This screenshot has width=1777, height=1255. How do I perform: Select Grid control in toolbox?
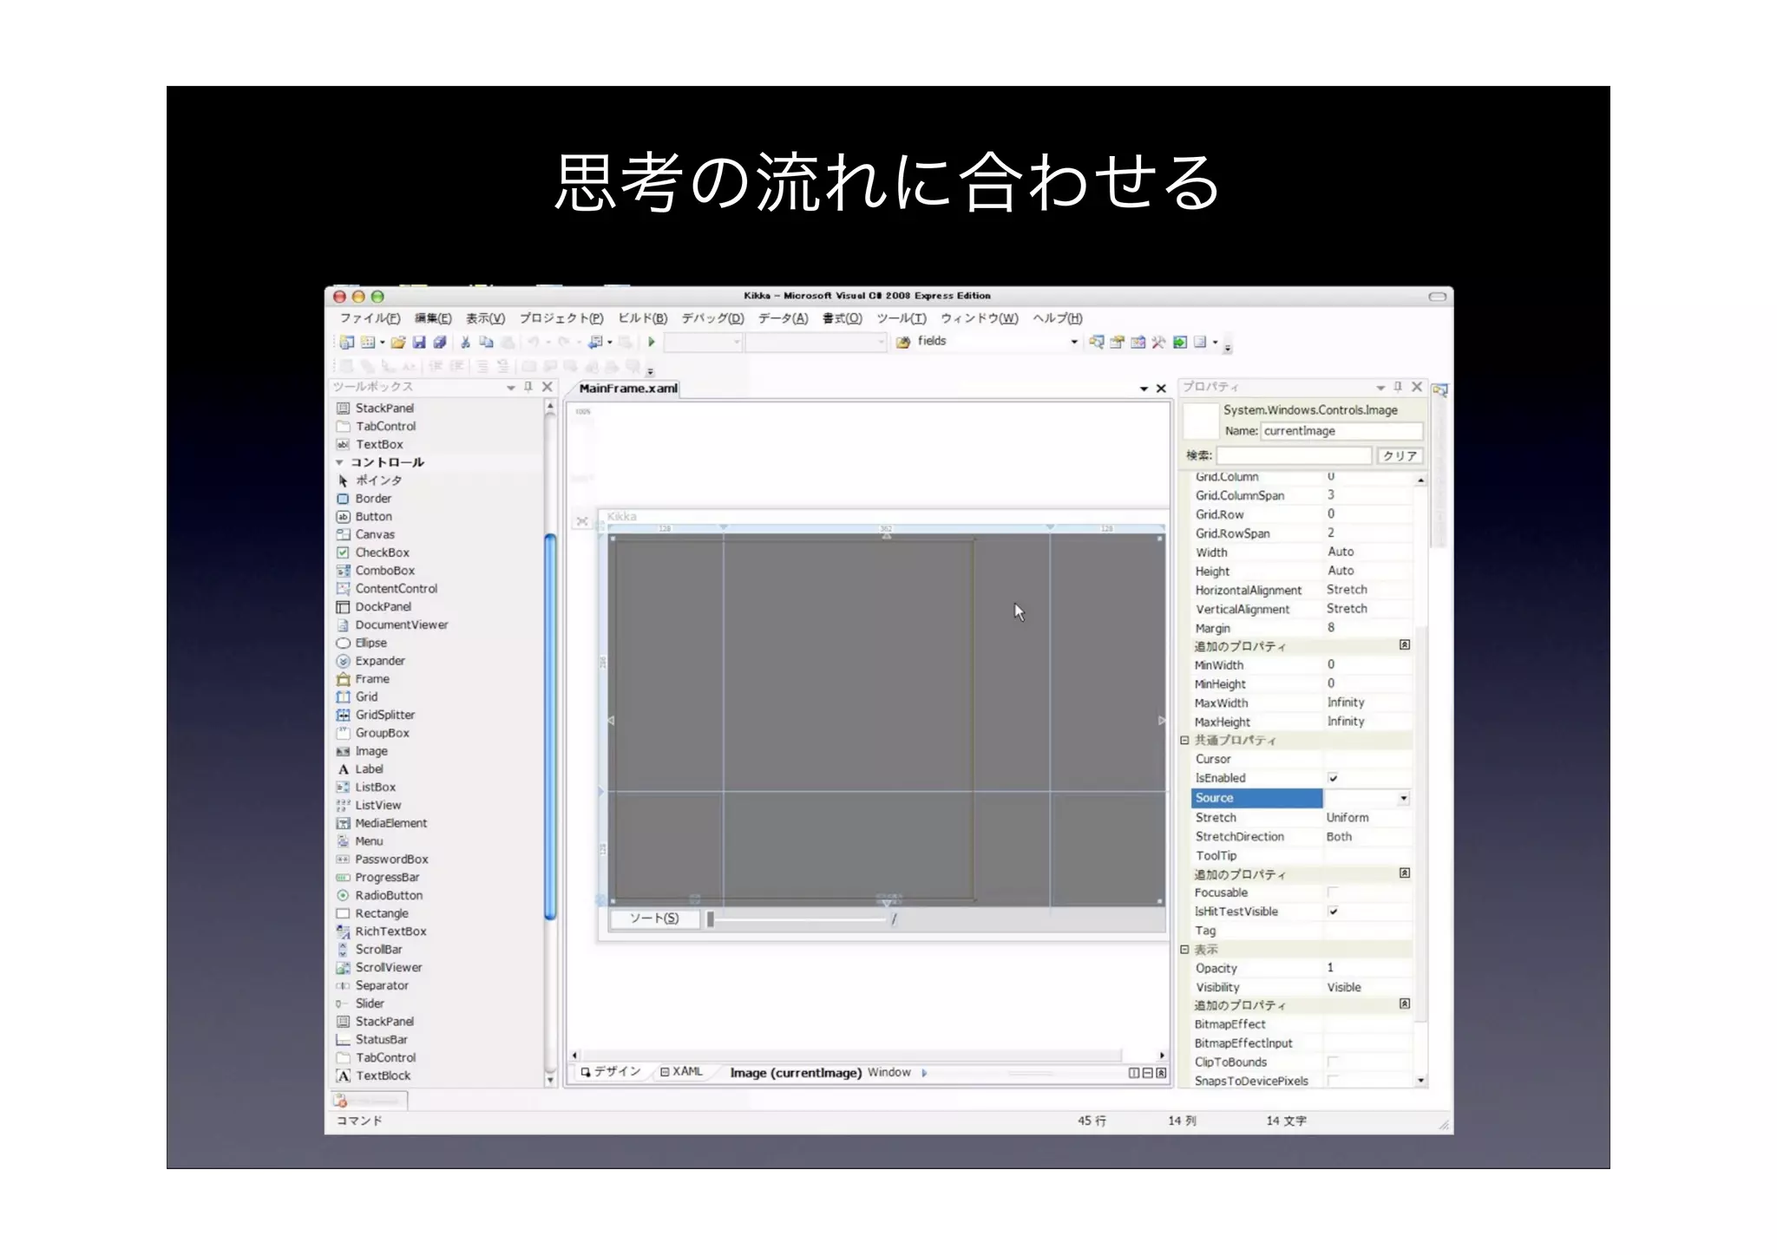357,697
